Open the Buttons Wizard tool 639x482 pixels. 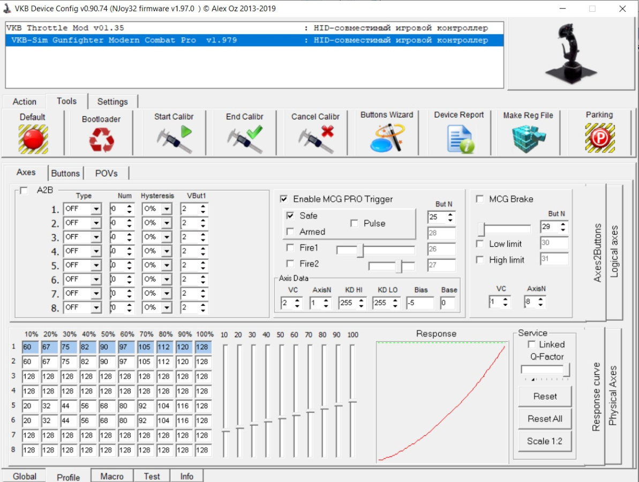tap(387, 138)
